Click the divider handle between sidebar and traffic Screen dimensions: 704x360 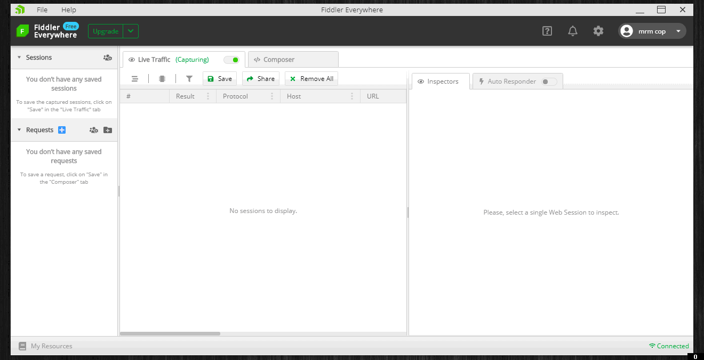[x=118, y=191]
